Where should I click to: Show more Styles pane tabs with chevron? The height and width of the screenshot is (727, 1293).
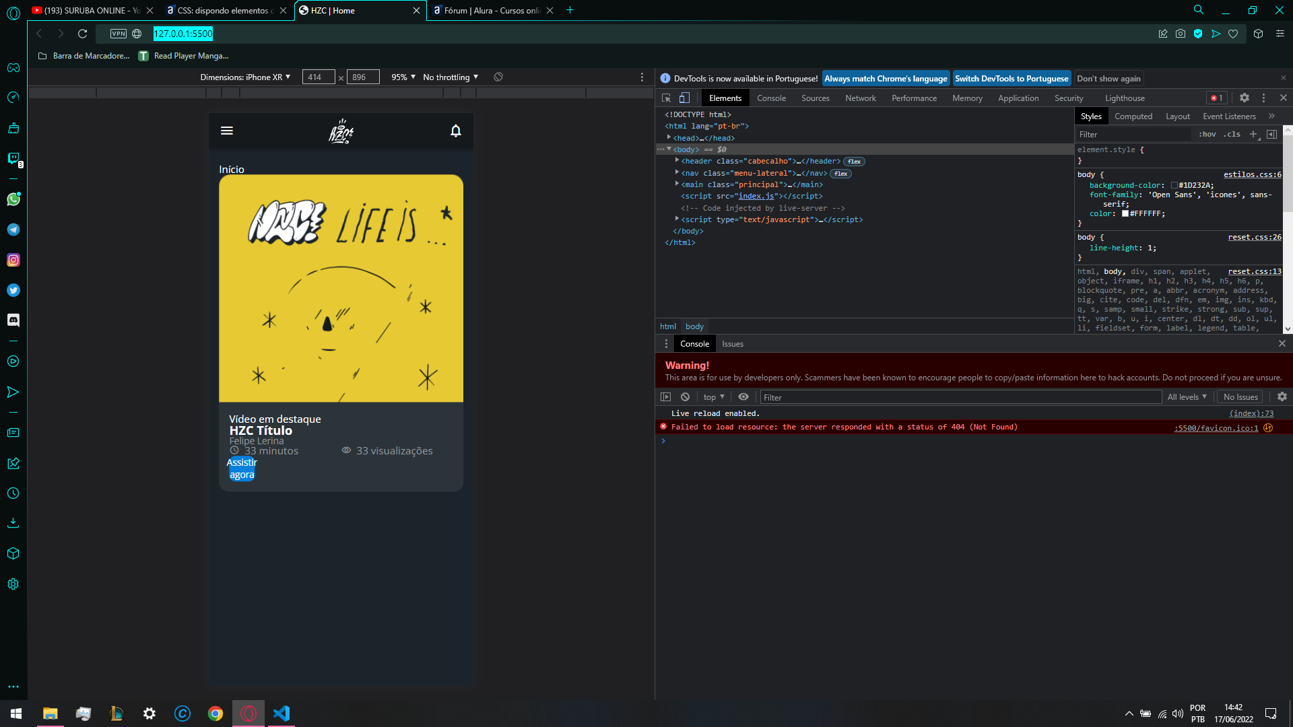tap(1271, 116)
